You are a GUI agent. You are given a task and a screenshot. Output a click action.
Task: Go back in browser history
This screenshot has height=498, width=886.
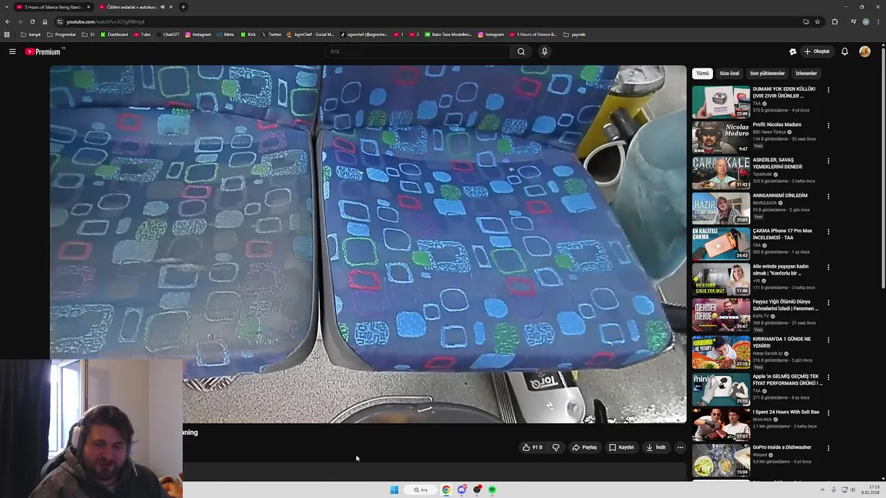coord(8,21)
